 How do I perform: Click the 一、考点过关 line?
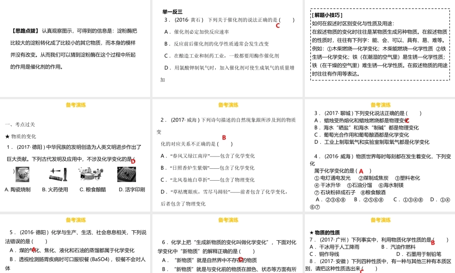point(20,125)
